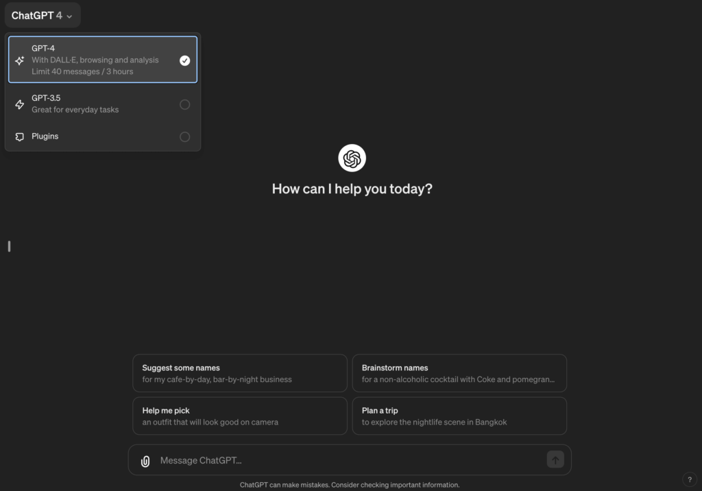
Task: Select the GPT-4 checked radio button
Action: 184,60
